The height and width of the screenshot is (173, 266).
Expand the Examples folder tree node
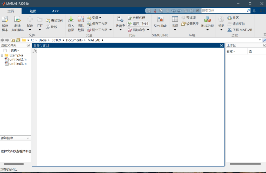click(2, 55)
